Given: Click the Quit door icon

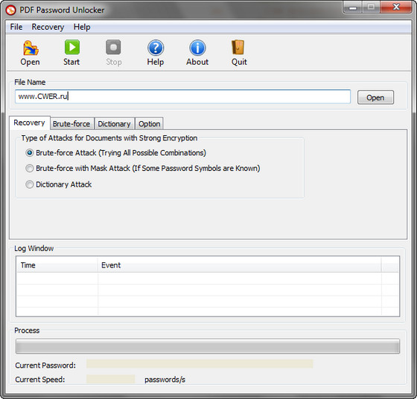Looking at the screenshot, I should (238, 48).
